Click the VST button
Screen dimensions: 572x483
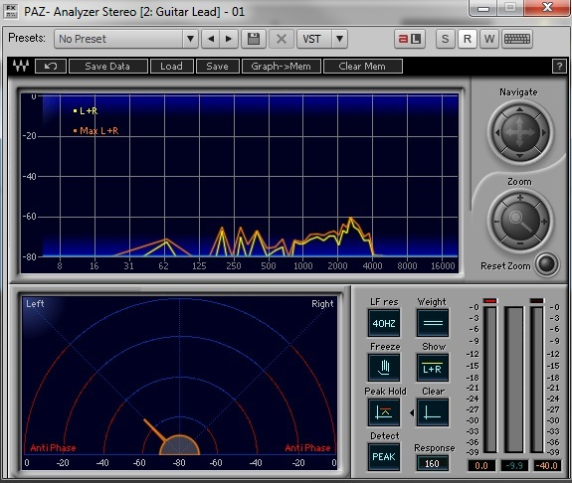pos(313,39)
